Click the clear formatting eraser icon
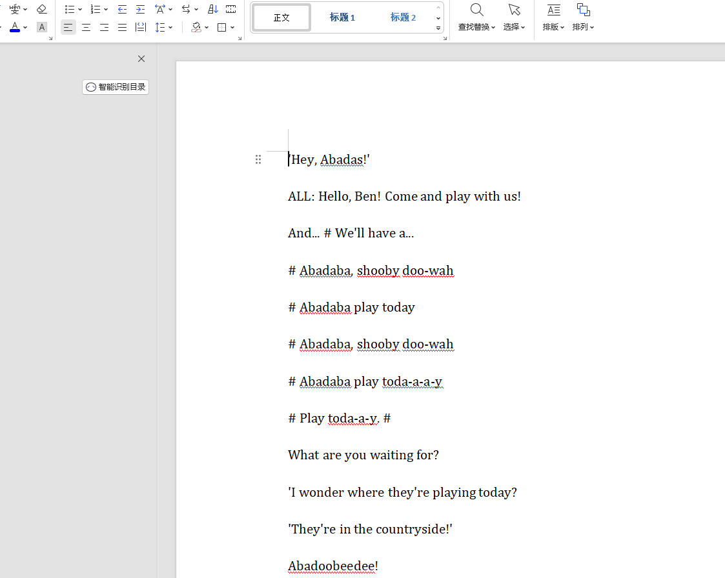Screen dimensions: 725x578 (41, 9)
